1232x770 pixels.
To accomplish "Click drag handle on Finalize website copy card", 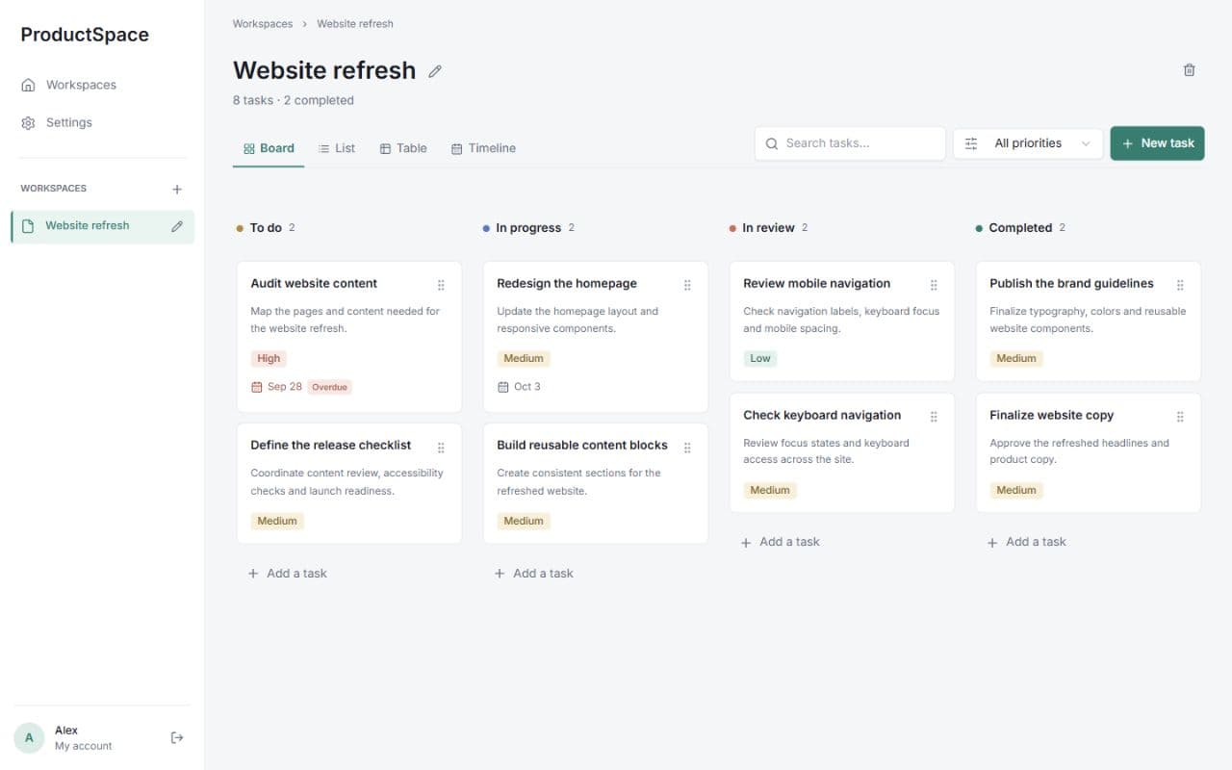I will [x=1180, y=417].
